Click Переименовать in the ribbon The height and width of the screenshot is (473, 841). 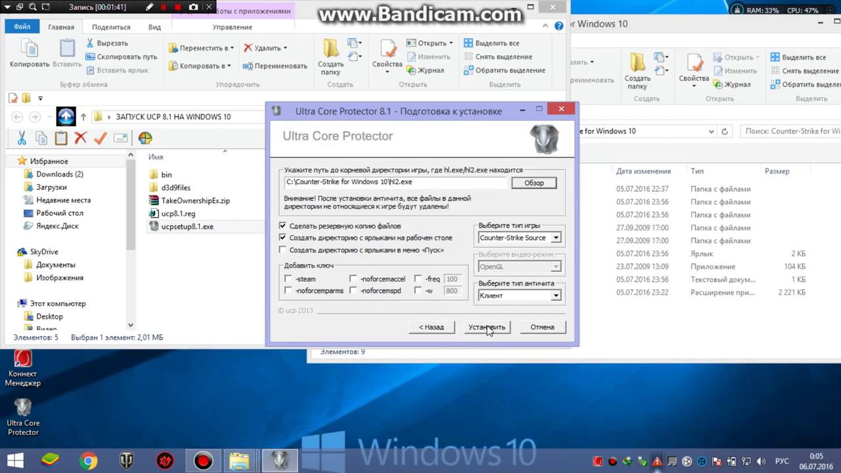coord(275,66)
